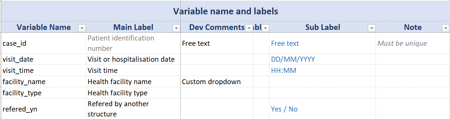Click the 'Must be unique' note cell

[x=413, y=43]
